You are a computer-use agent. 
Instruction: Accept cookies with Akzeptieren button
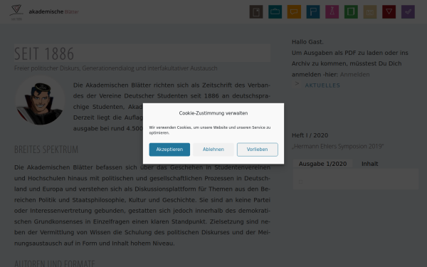pos(169,150)
